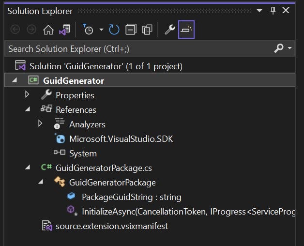
Task: Click the Forward navigation arrow in toolbar
Action: click(31, 30)
